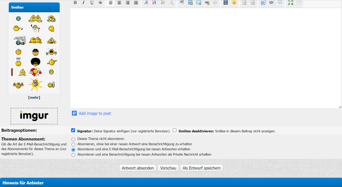Insert the crowned sun smiley
The image size is (342, 187).
tap(36, 85)
